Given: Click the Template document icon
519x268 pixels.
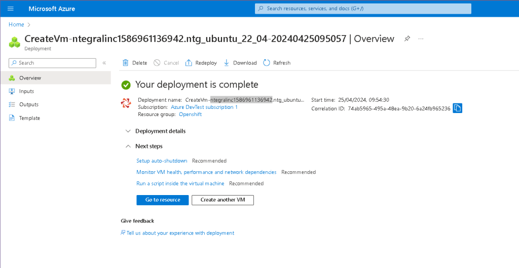Looking at the screenshot, I should coord(12,118).
